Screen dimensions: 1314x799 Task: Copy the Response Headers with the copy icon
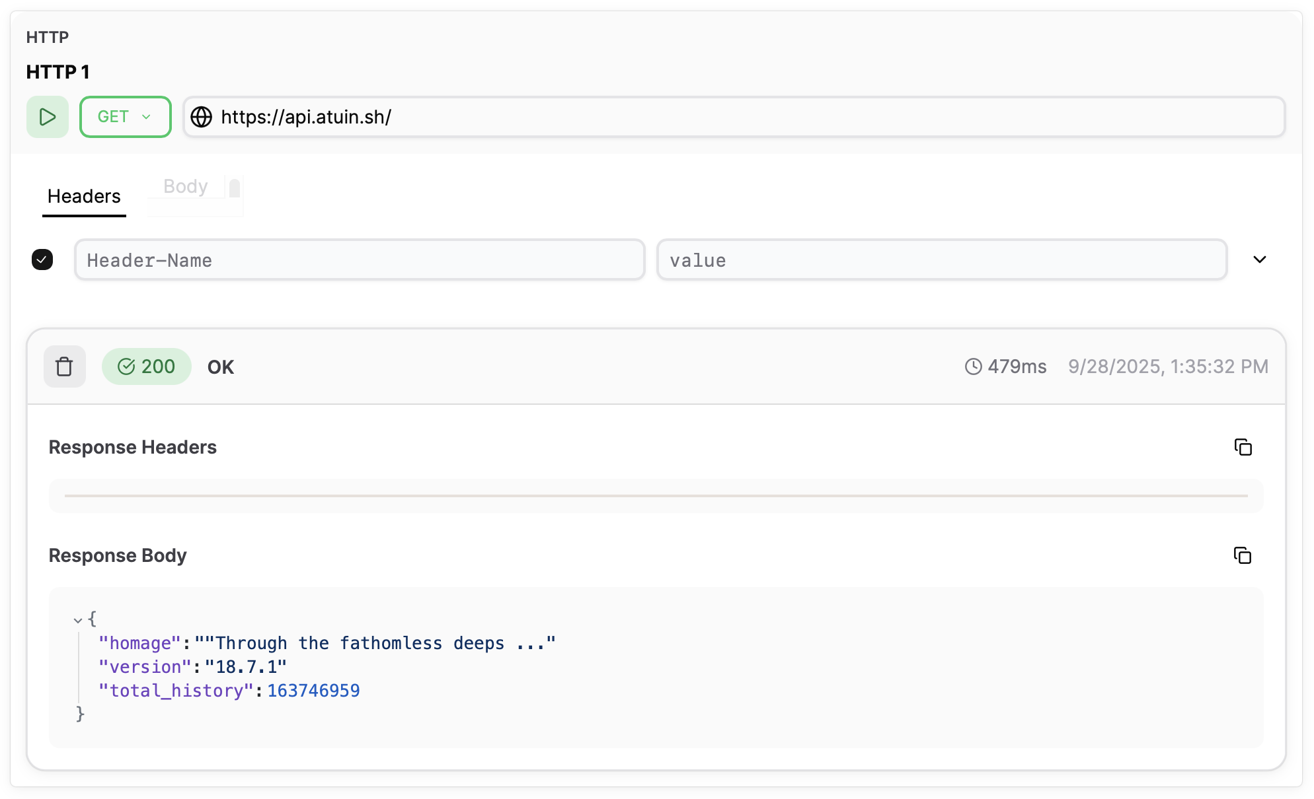(x=1243, y=447)
